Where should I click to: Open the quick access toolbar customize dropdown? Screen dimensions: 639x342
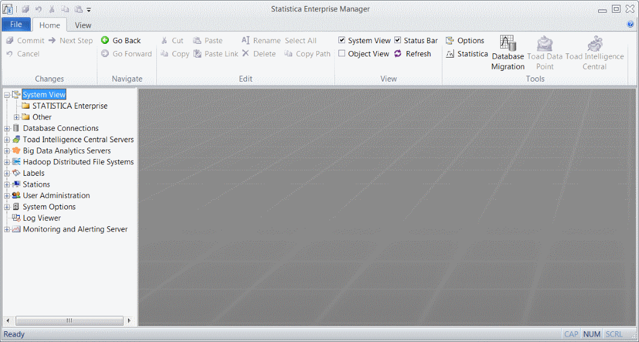click(x=88, y=10)
